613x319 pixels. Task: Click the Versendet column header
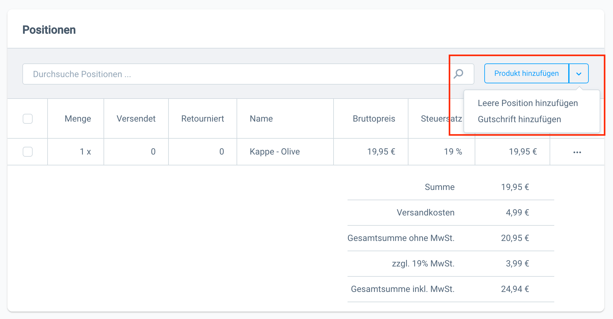[x=136, y=118]
